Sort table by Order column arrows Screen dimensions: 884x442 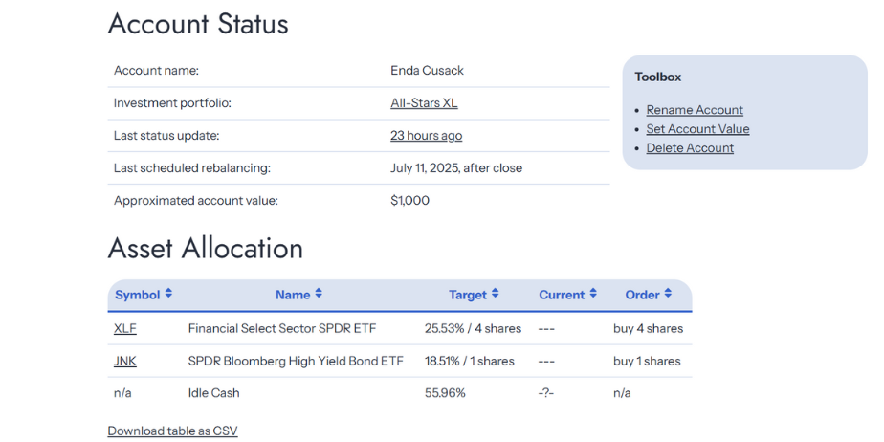(668, 294)
